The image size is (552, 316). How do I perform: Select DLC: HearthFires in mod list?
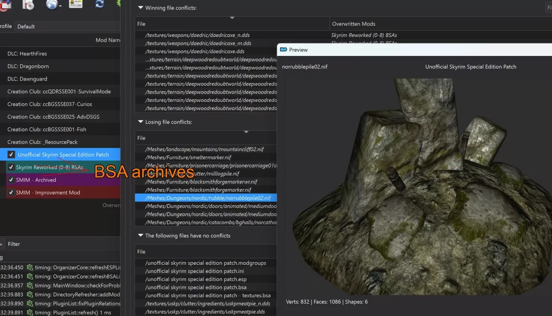coord(60,54)
